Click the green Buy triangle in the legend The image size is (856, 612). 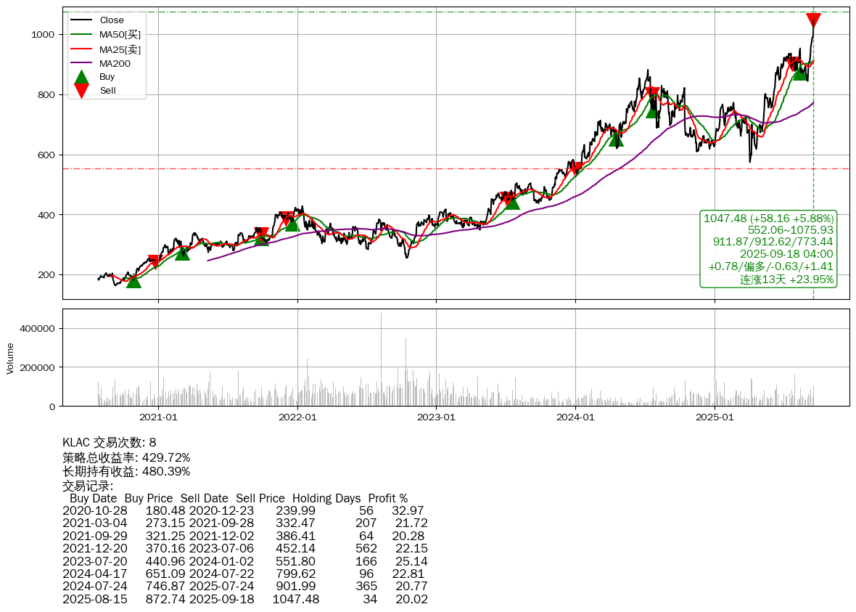(x=82, y=77)
